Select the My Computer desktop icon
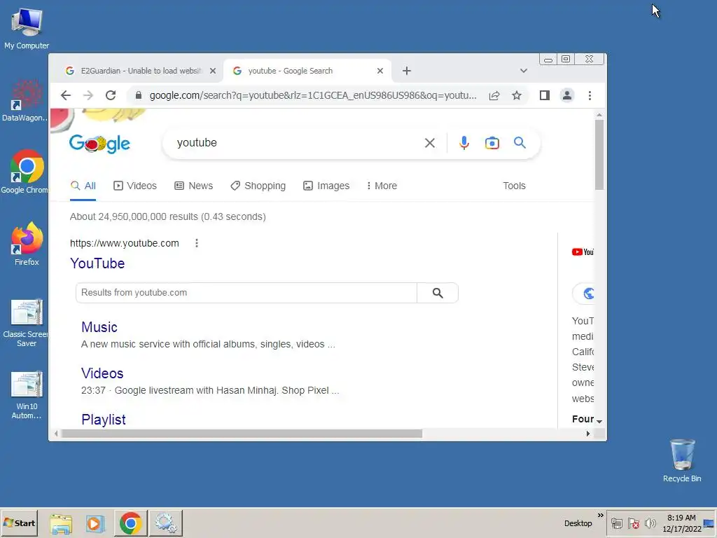Image resolution: width=717 pixels, height=538 pixels. [27, 28]
